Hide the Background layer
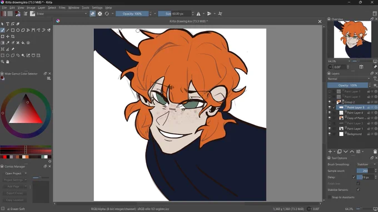Image resolution: width=378 pixels, height=212 pixels. pyautogui.click(x=330, y=134)
